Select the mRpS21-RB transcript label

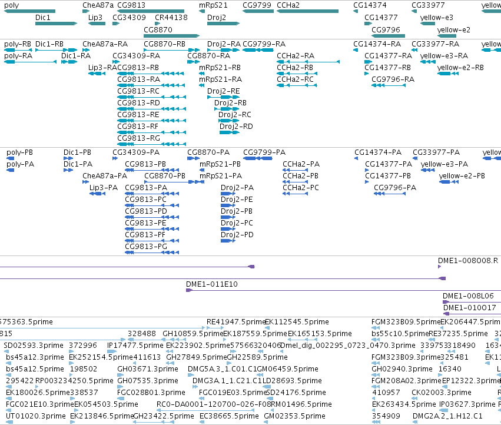pos(220,68)
